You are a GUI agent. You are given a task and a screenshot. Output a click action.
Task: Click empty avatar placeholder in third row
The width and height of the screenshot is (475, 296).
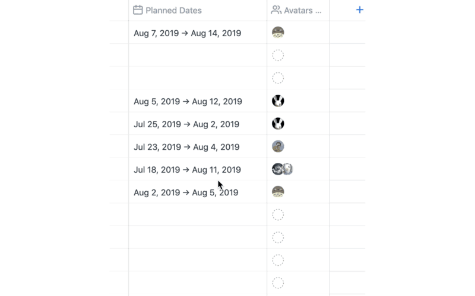(x=278, y=78)
